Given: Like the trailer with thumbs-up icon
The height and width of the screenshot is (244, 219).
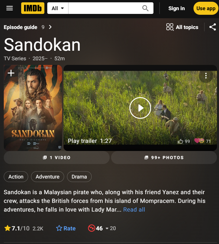Looking at the screenshot, I should click(180, 141).
